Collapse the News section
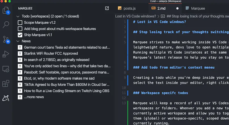The height and width of the screenshot is (125, 229). tap(18, 41)
